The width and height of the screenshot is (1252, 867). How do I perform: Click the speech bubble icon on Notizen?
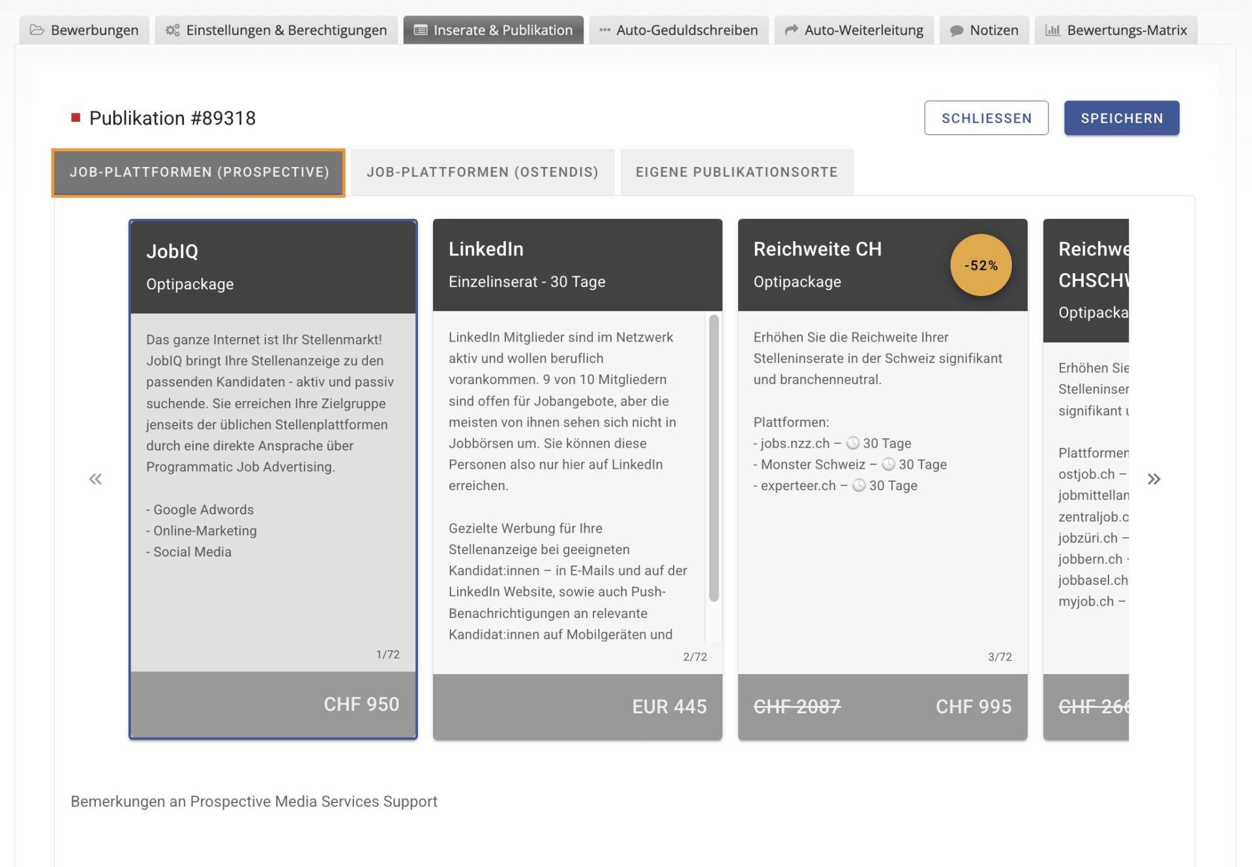pos(957,31)
